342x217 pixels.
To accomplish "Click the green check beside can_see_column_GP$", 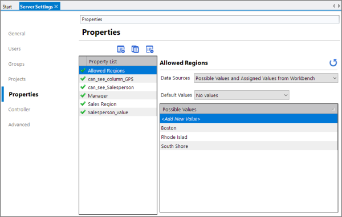I will pos(83,79).
